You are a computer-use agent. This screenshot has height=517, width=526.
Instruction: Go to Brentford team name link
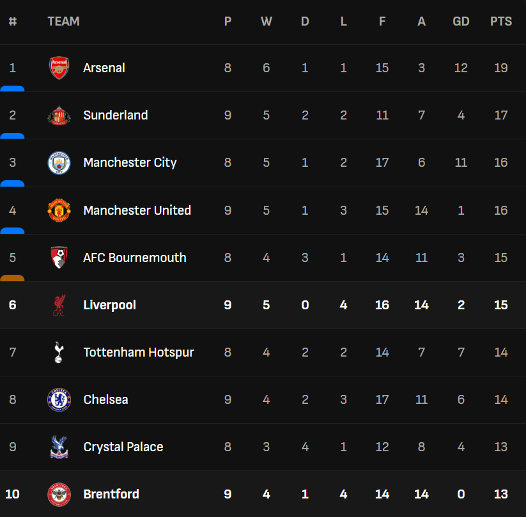click(111, 494)
